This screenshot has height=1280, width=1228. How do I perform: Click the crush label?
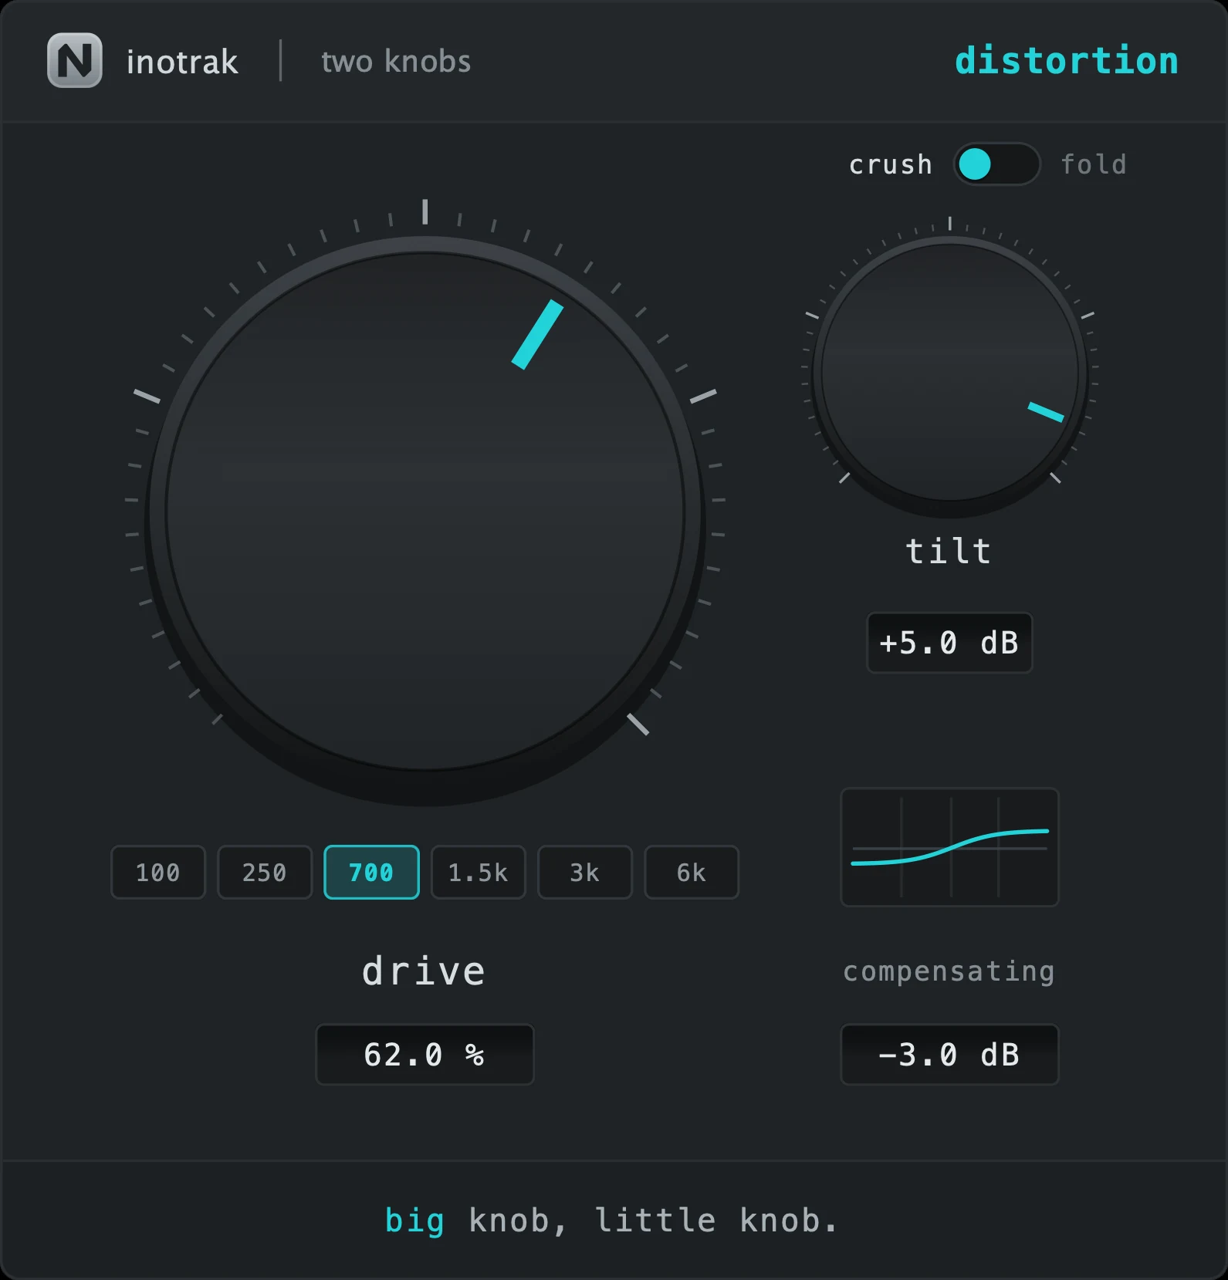click(891, 164)
